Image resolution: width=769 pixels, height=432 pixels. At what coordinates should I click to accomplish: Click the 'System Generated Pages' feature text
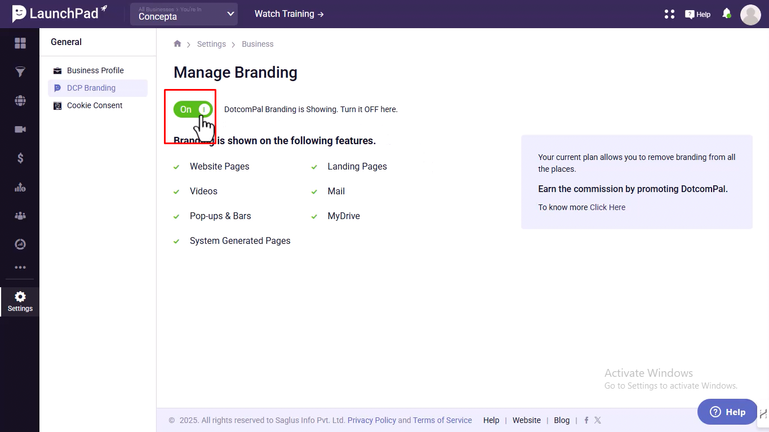tap(240, 241)
